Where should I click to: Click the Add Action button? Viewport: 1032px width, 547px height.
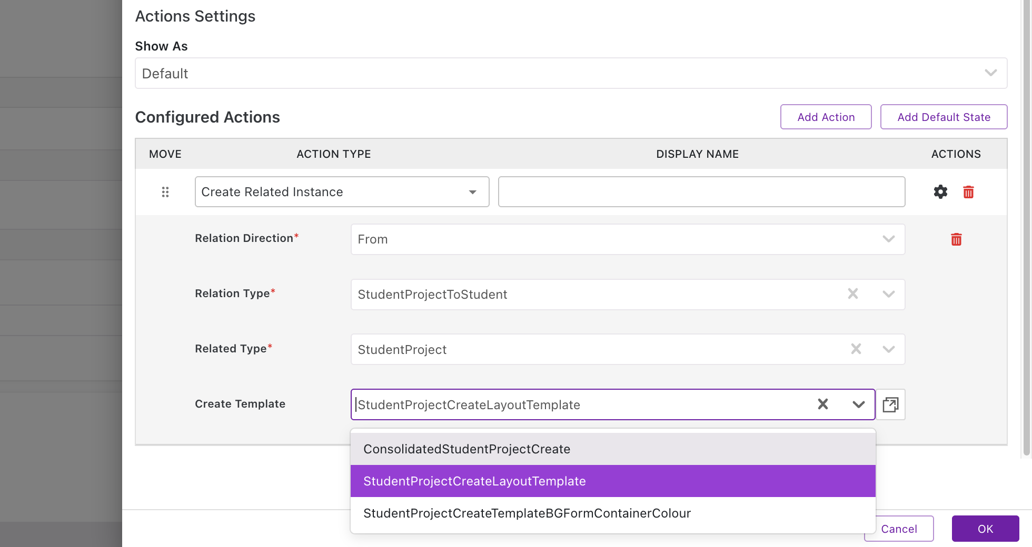coord(826,117)
